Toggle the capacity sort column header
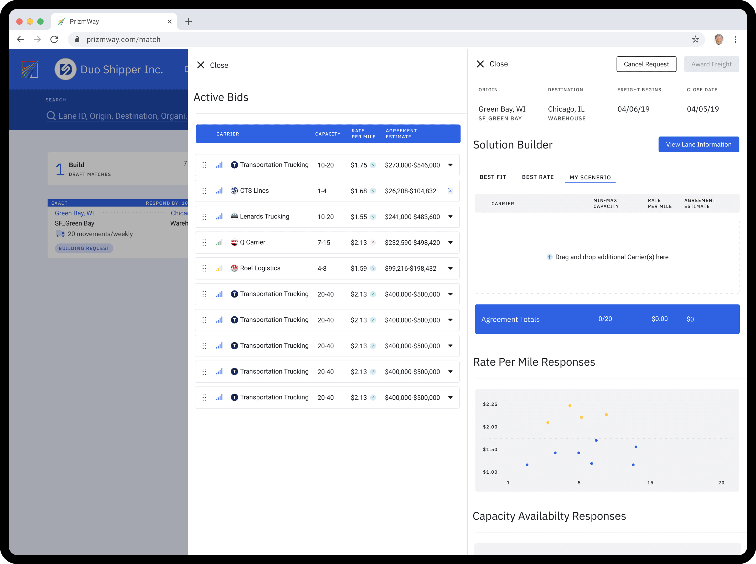Screen dimensions: 756x564 click(328, 133)
